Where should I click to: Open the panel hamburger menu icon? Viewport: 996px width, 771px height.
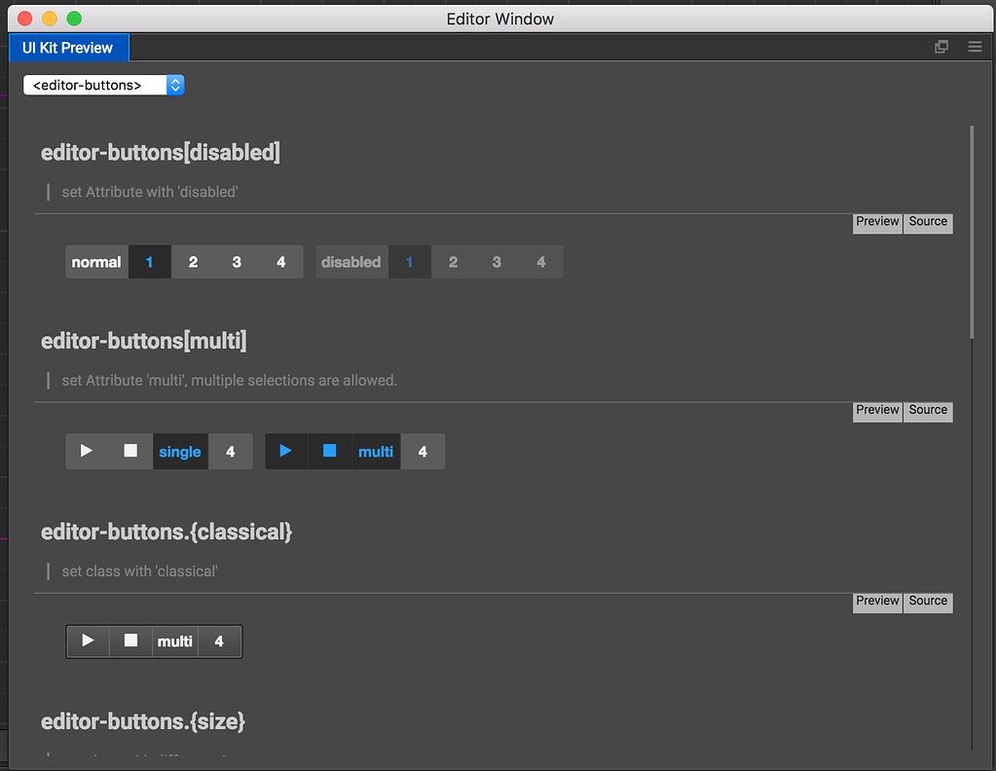(x=975, y=47)
